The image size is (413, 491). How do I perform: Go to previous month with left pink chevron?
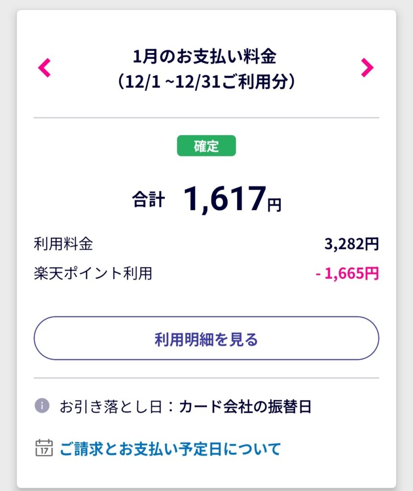click(44, 68)
